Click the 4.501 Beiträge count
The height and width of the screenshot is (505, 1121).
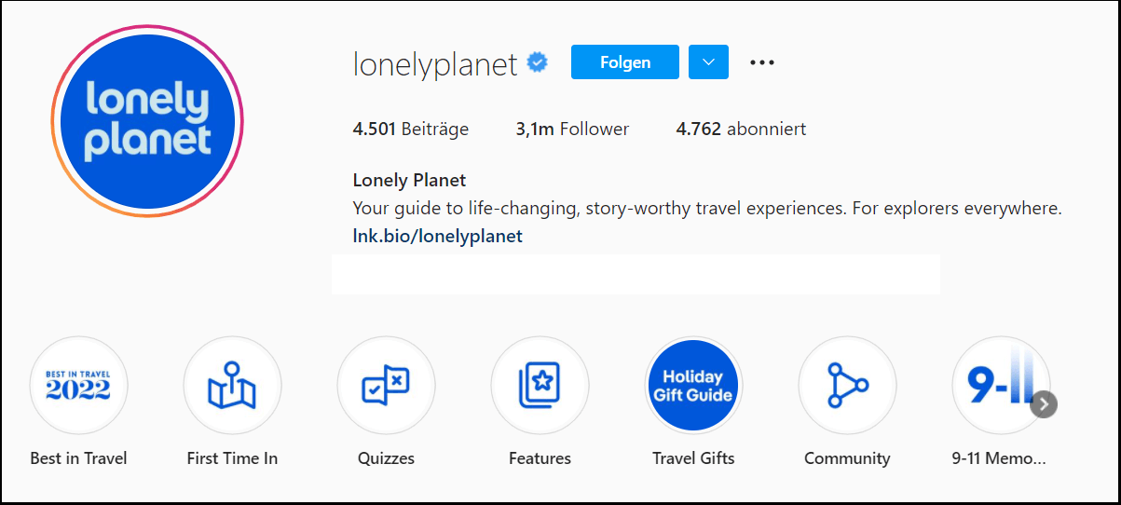[410, 130]
